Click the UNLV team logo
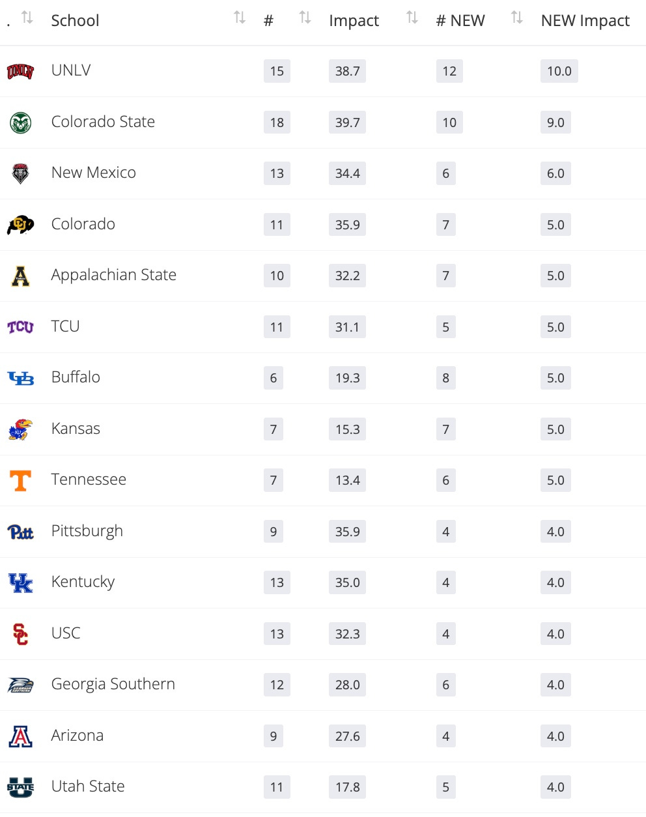 pyautogui.click(x=20, y=71)
